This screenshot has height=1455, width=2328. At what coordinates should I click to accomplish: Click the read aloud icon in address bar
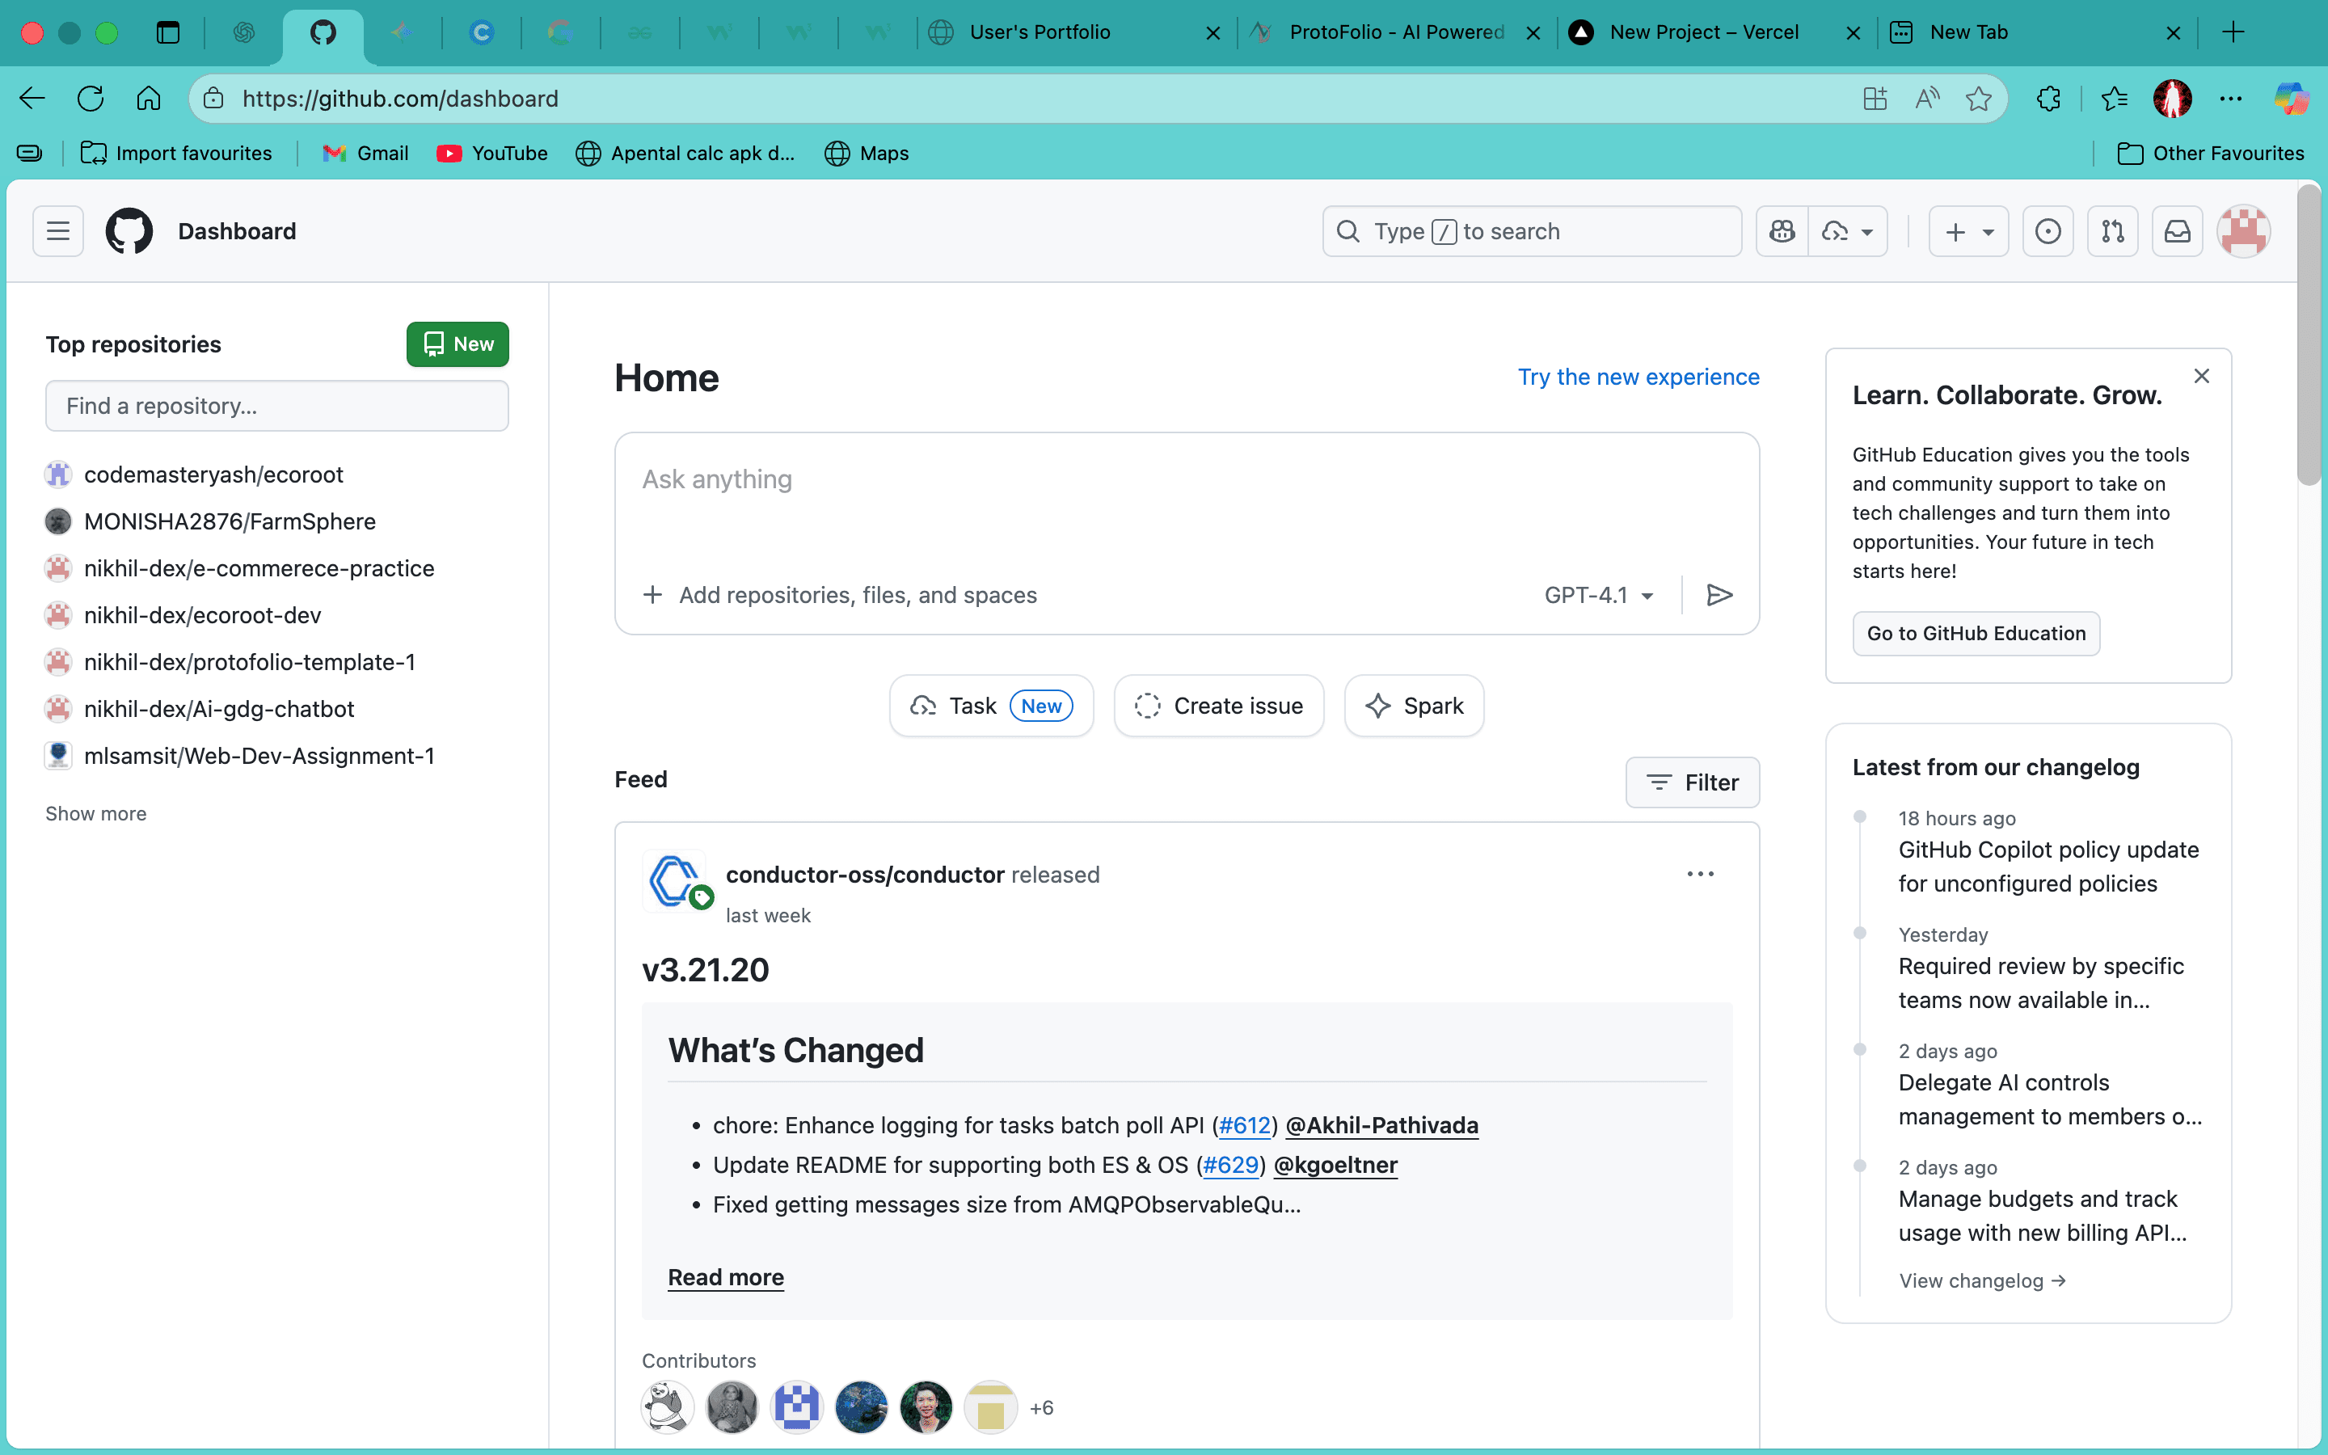(1927, 98)
